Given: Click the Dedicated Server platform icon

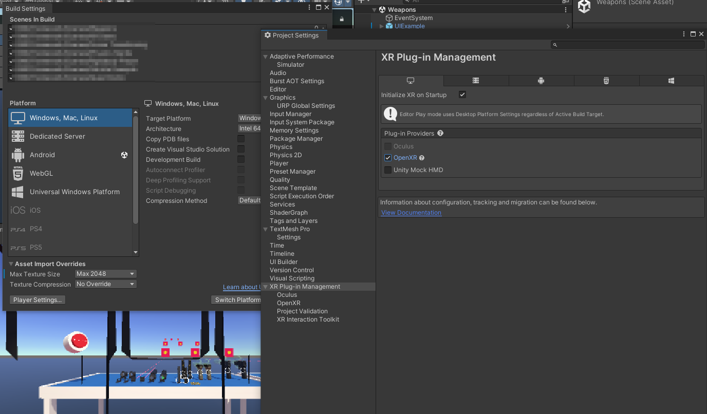Looking at the screenshot, I should (18, 137).
